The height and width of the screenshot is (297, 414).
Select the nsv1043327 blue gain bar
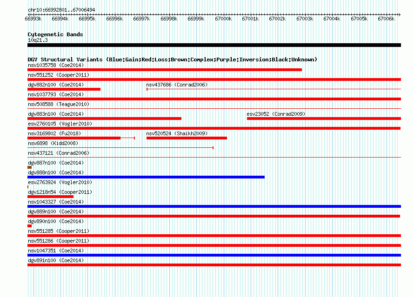(x=214, y=206)
